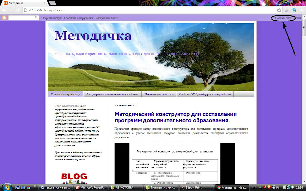The height and width of the screenshot is (191, 306).
Task: Open 'Полезные ссылки' page tab
Action: pos(159,94)
